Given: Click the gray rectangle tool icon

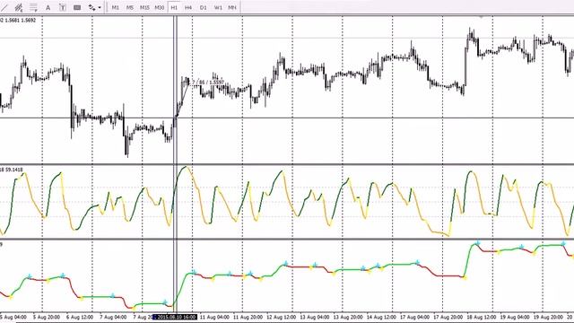Looking at the screenshot, I should tap(77, 7).
